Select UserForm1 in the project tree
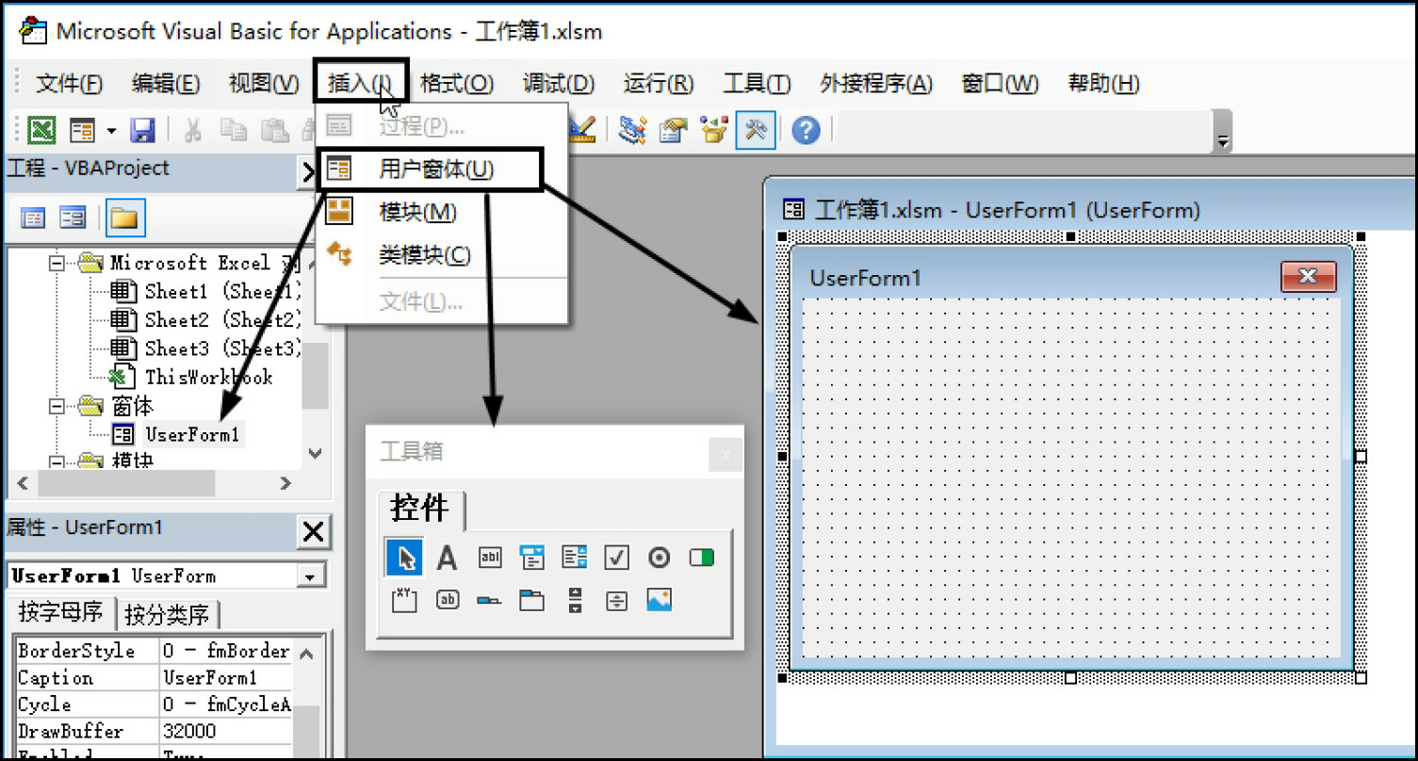This screenshot has width=1418, height=761. [x=192, y=434]
